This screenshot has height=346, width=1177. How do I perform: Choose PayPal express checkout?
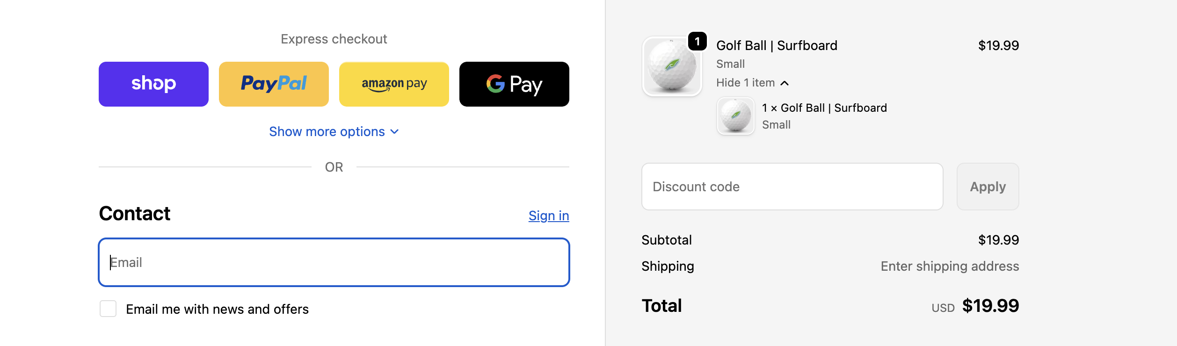click(274, 84)
